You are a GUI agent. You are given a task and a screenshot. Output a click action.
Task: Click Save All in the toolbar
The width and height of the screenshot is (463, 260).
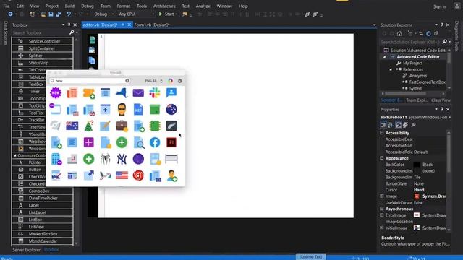pos(59,14)
